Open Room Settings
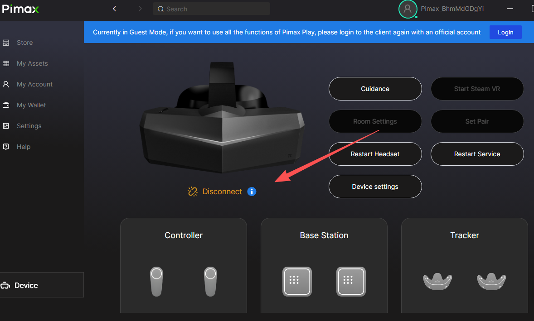Screen dimensions: 534x321 click(375, 121)
